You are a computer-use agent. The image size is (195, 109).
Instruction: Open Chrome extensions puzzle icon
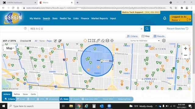pos(182,8)
